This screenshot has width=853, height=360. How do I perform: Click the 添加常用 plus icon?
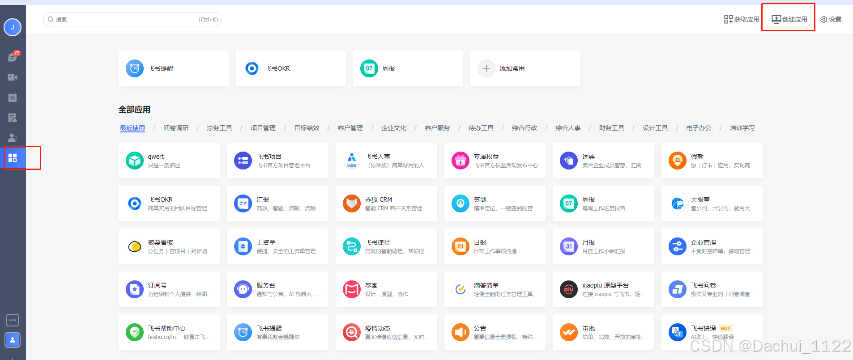point(486,68)
